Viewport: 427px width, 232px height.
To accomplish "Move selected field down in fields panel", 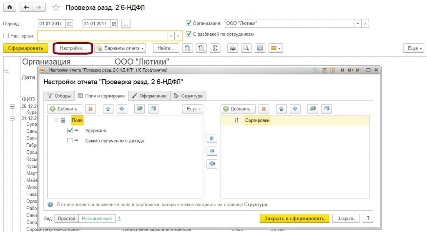I will [121, 109].
